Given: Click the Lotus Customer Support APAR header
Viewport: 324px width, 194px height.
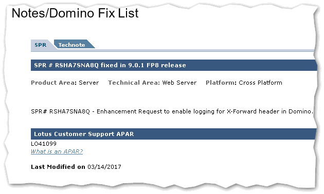Looking at the screenshot, I should [174, 134].
